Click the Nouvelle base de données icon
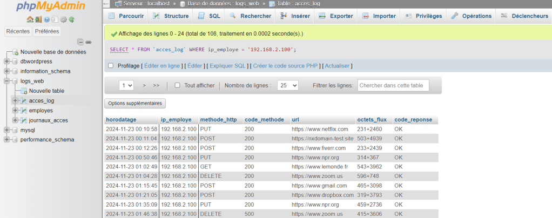 (15, 52)
